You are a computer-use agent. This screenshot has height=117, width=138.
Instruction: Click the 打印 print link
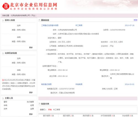pyautogui.click(x=136, y=20)
